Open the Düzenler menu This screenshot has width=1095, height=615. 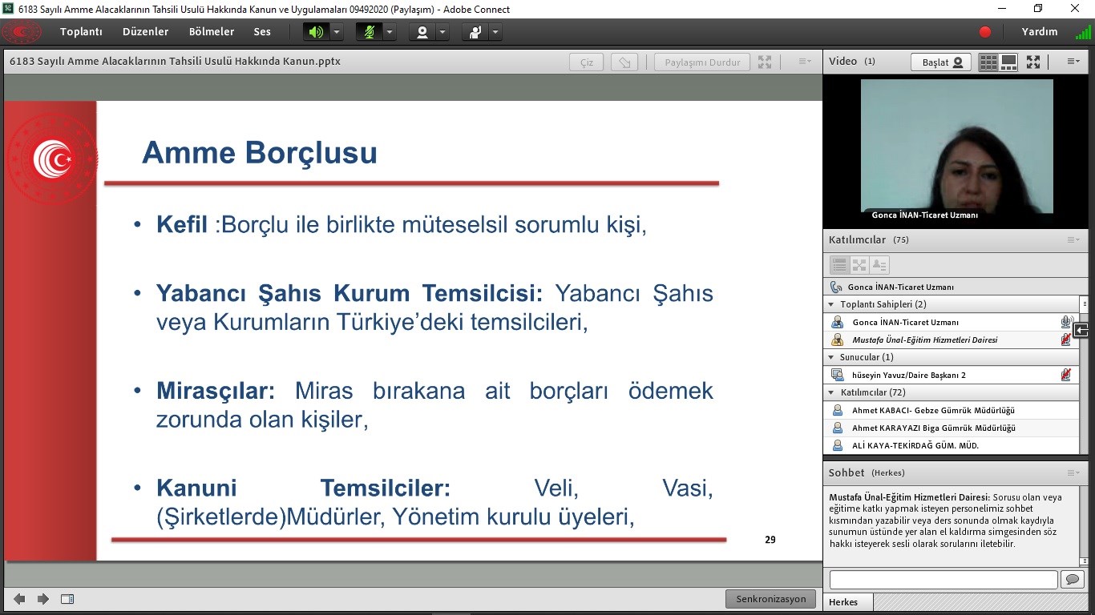pos(145,32)
